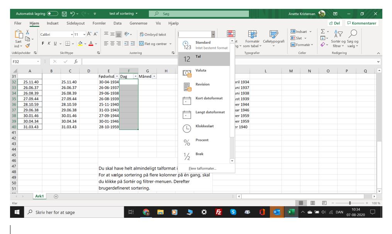Switch to page break preview icon
The width and height of the screenshot is (392, 234).
pos(324,203)
